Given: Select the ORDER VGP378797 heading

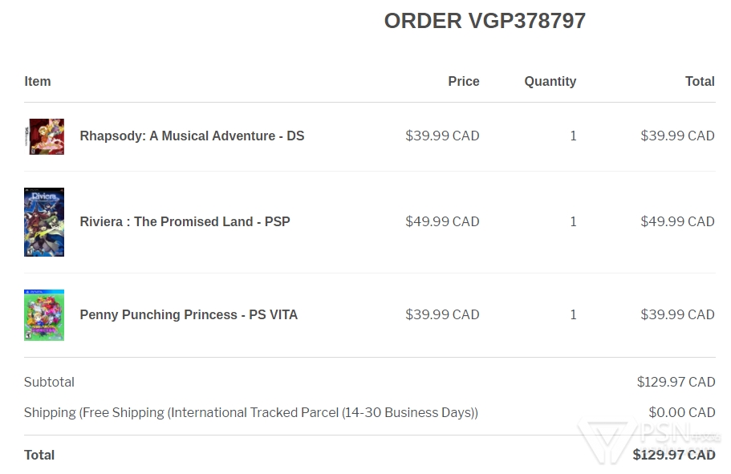Looking at the screenshot, I should 485,21.
